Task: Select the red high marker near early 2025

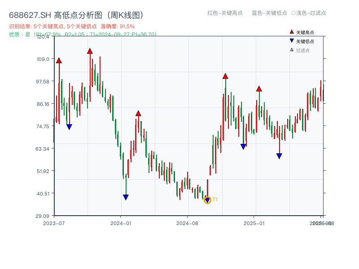Action: (259, 88)
